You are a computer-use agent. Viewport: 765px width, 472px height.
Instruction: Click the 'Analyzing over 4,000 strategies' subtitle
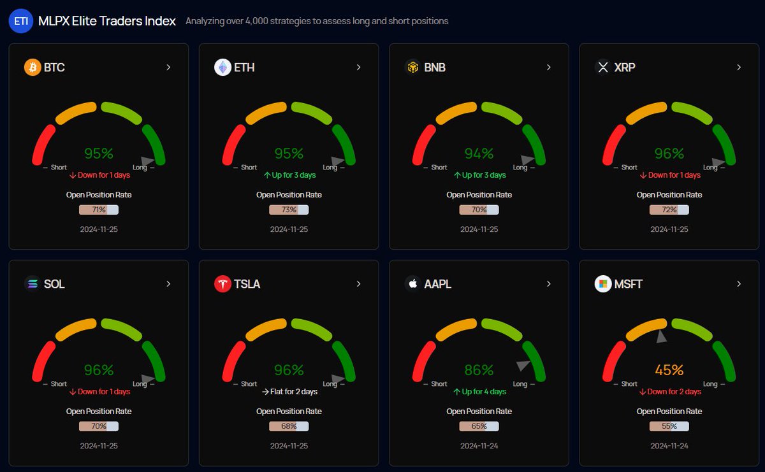coord(317,21)
